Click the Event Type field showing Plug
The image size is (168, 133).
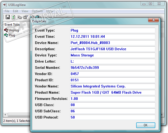point(113,30)
